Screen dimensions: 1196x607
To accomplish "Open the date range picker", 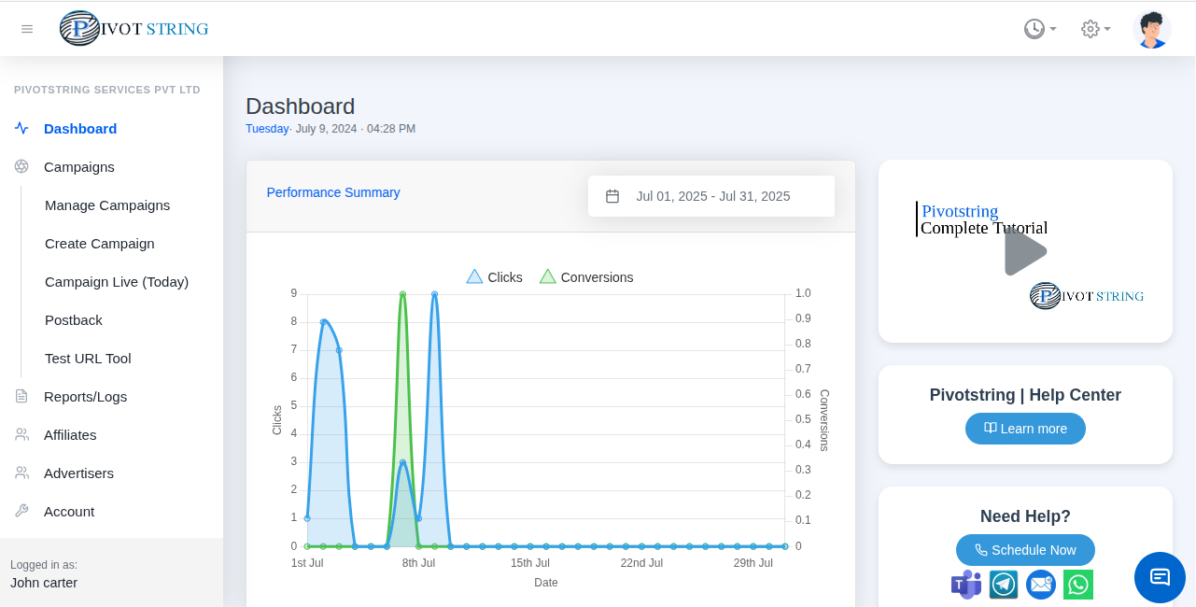I will pos(711,196).
